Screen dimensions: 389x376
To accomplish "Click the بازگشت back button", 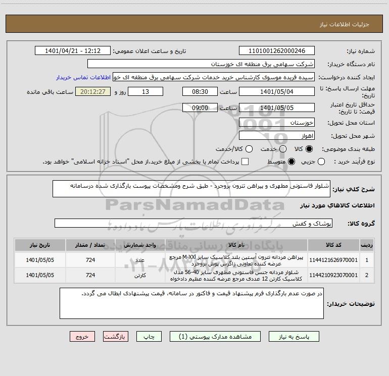I will point(116,337).
